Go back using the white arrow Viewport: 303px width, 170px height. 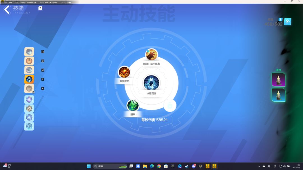point(7,10)
